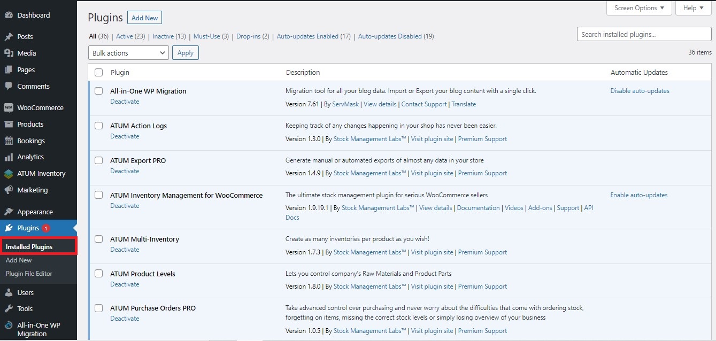716x341 pixels.
Task: Filter plugins by Inactive (13)
Action: click(169, 36)
